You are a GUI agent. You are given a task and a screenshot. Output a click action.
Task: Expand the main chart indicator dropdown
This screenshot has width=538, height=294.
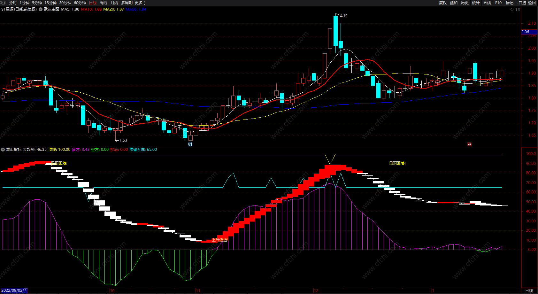[x=41, y=9]
